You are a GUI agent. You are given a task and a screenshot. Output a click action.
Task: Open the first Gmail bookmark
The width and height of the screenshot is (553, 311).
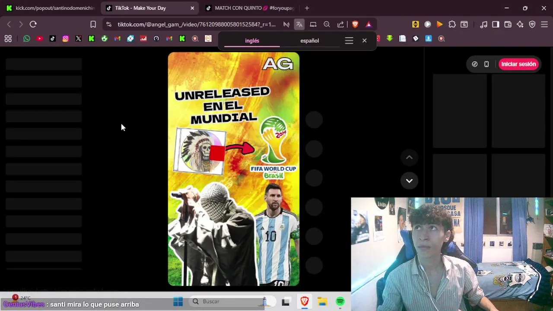point(118,38)
